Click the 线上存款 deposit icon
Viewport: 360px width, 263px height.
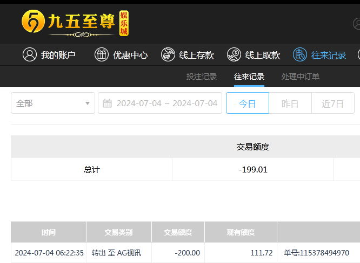click(168, 55)
